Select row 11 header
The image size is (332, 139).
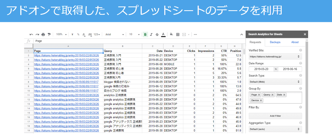coord(28,95)
